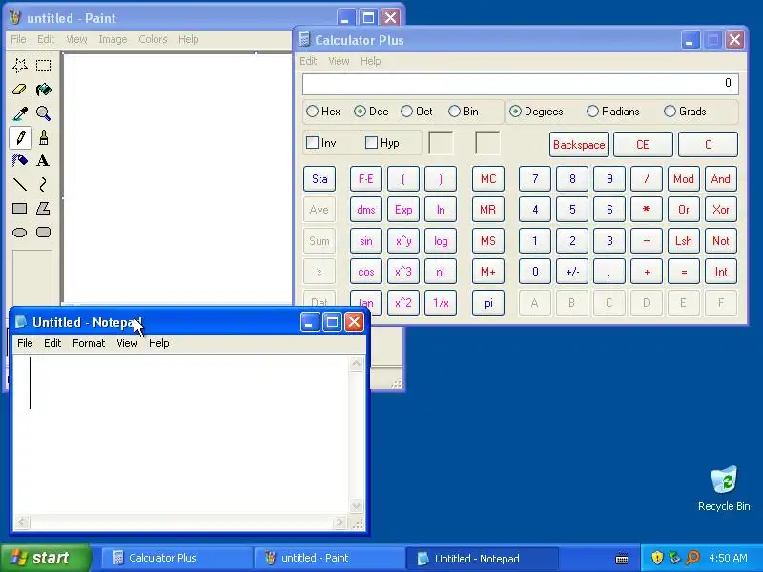Click Notepad's vertical scrollbar up arrow
763x572 pixels.
point(356,364)
